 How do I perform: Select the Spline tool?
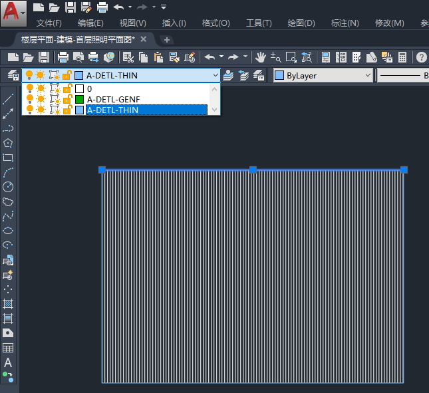click(x=8, y=216)
